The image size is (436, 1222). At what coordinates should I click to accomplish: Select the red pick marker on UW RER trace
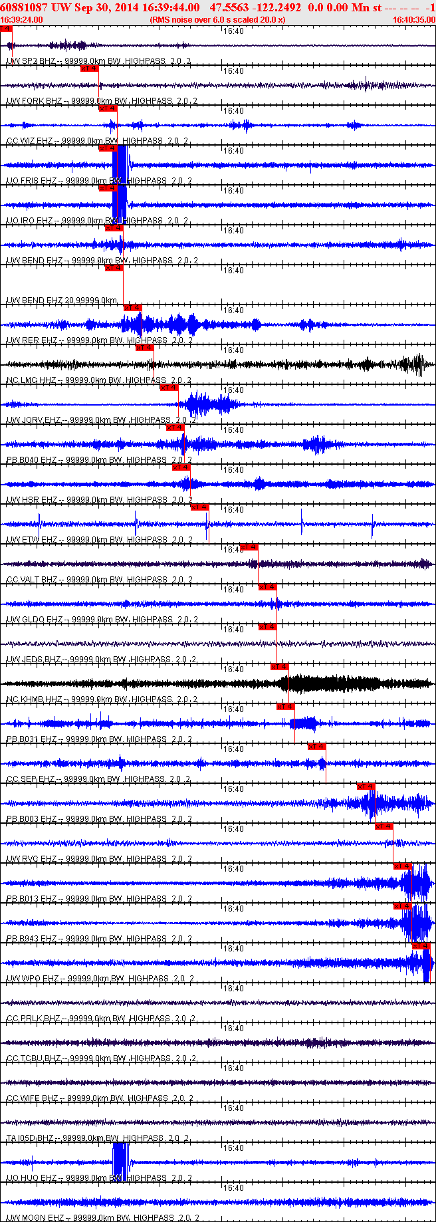tap(133, 308)
